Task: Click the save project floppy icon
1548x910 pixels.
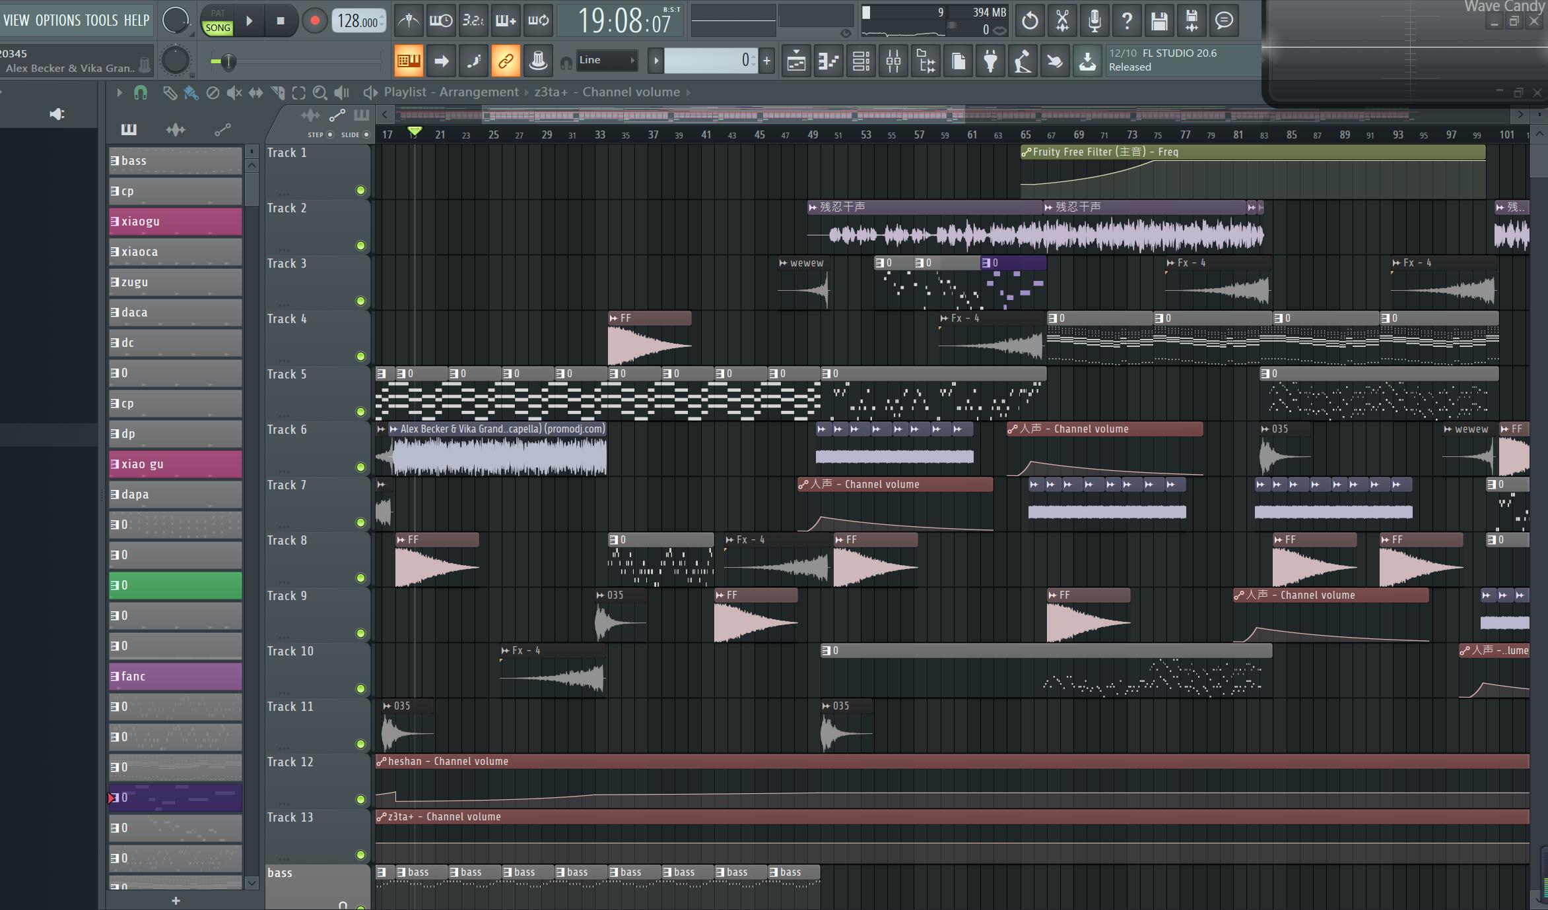Action: (x=1159, y=20)
